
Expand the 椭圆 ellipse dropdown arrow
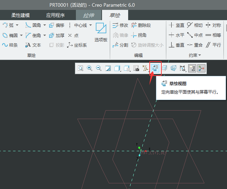[x=21, y=35]
